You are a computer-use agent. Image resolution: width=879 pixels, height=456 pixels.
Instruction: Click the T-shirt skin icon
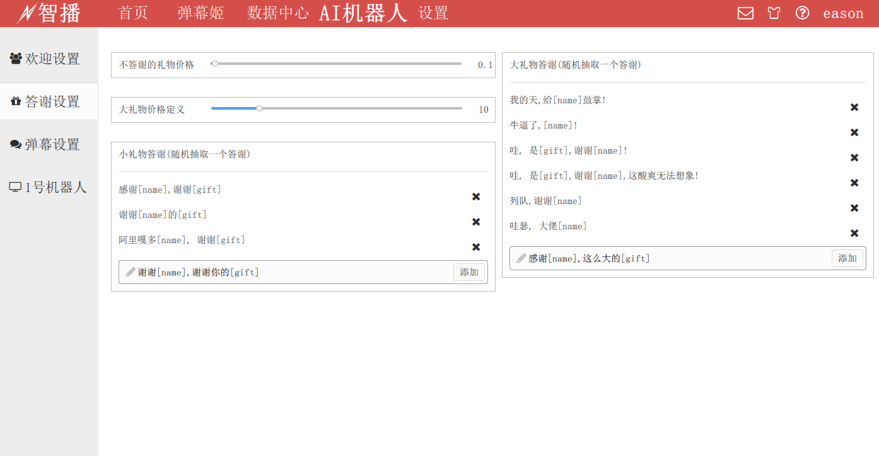(774, 13)
